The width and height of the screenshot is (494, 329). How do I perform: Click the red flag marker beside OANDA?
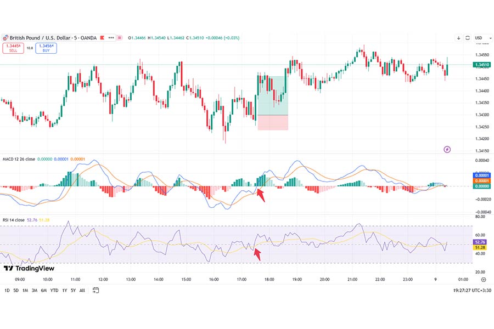click(x=102, y=38)
